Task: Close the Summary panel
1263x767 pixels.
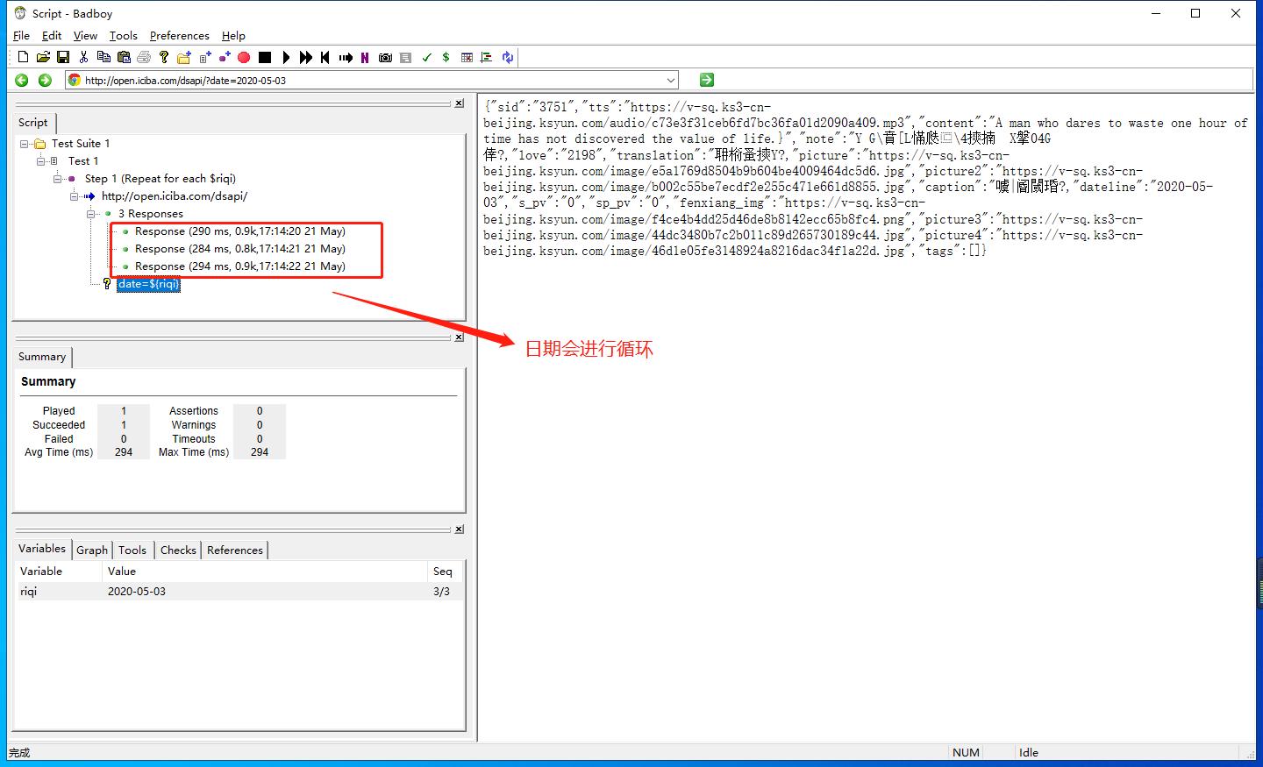Action: coord(459,337)
